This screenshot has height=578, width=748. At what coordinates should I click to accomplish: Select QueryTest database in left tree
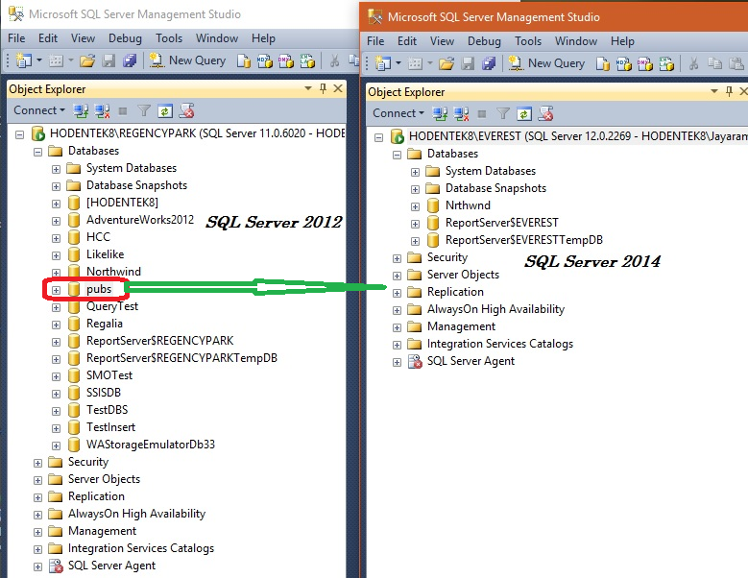[112, 306]
